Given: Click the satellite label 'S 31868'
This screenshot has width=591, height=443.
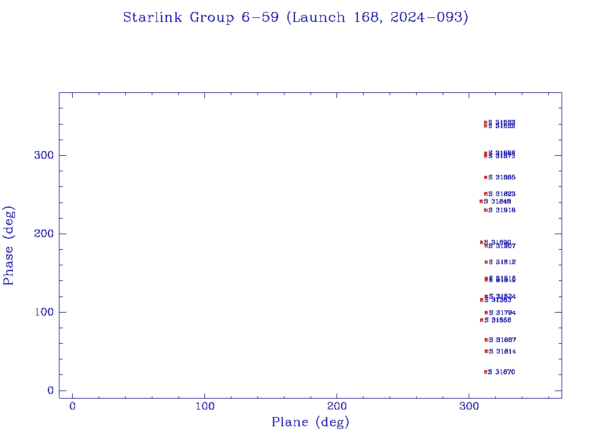Looking at the screenshot, I should [x=498, y=320].
